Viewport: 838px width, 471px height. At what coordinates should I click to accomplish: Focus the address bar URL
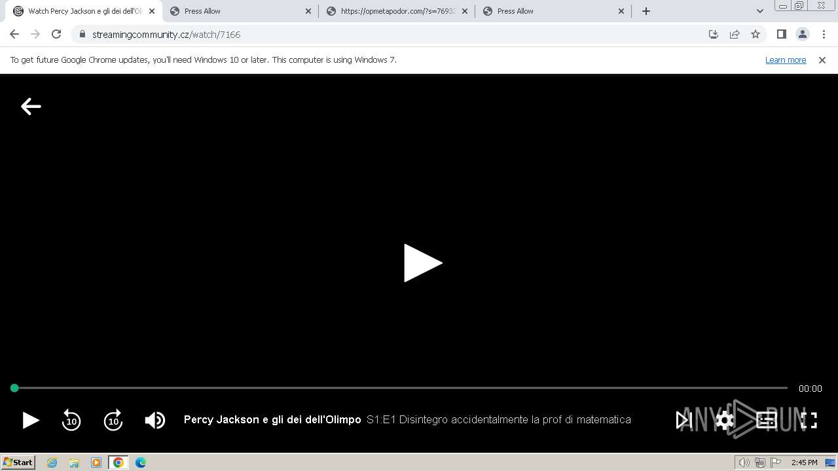coord(166,35)
